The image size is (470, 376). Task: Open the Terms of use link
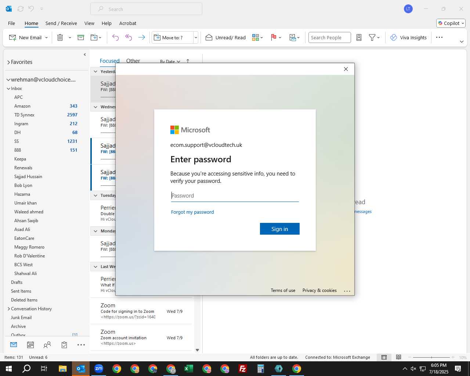[283, 290]
